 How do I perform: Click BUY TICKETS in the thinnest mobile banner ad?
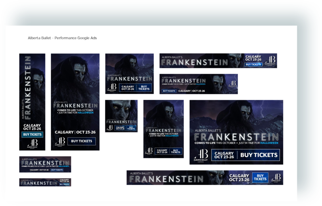pos(65,184)
